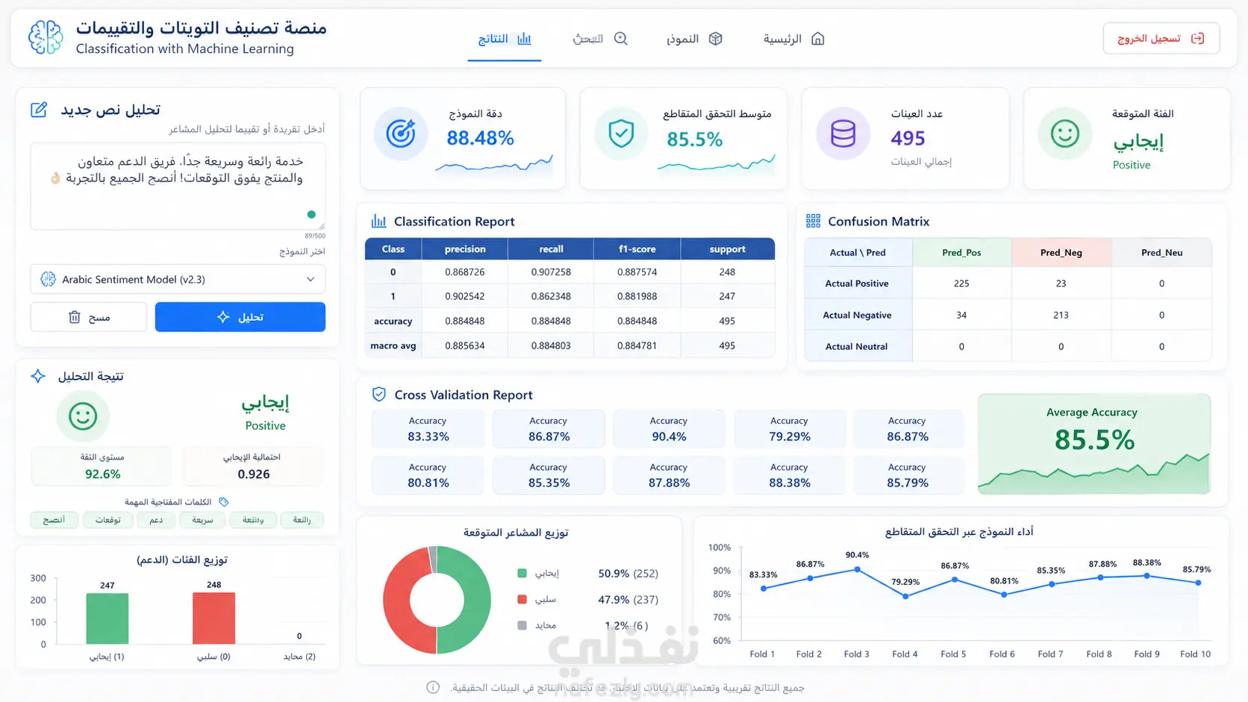Click the smiley icon in the الفئة المتوقعة card

1065,134
